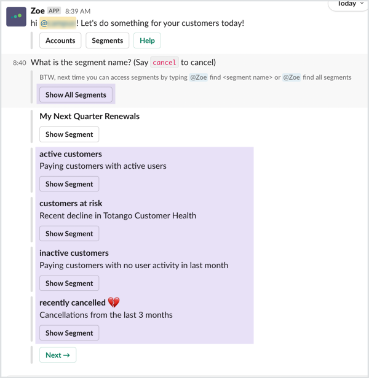Click the first @Zoe mention in tip
Screen dimensions: 369x378
pos(199,77)
